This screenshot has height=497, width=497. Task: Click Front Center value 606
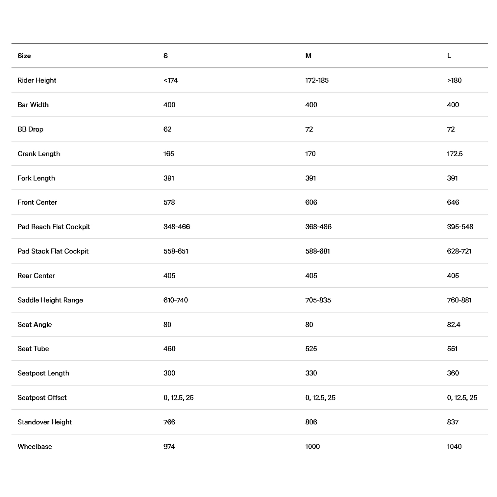(311, 202)
